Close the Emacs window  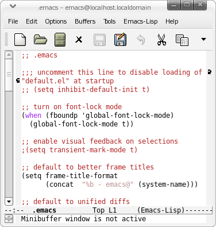(200, 5)
